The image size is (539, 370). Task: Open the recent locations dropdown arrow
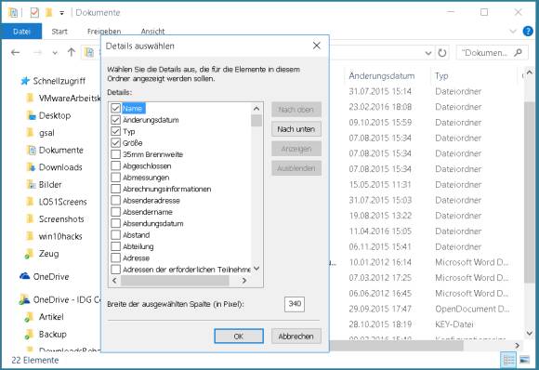(55, 53)
